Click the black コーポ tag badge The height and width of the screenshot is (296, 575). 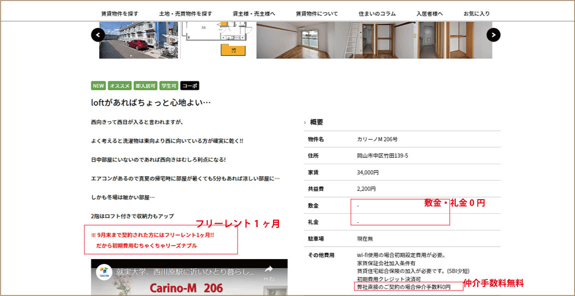(x=190, y=86)
